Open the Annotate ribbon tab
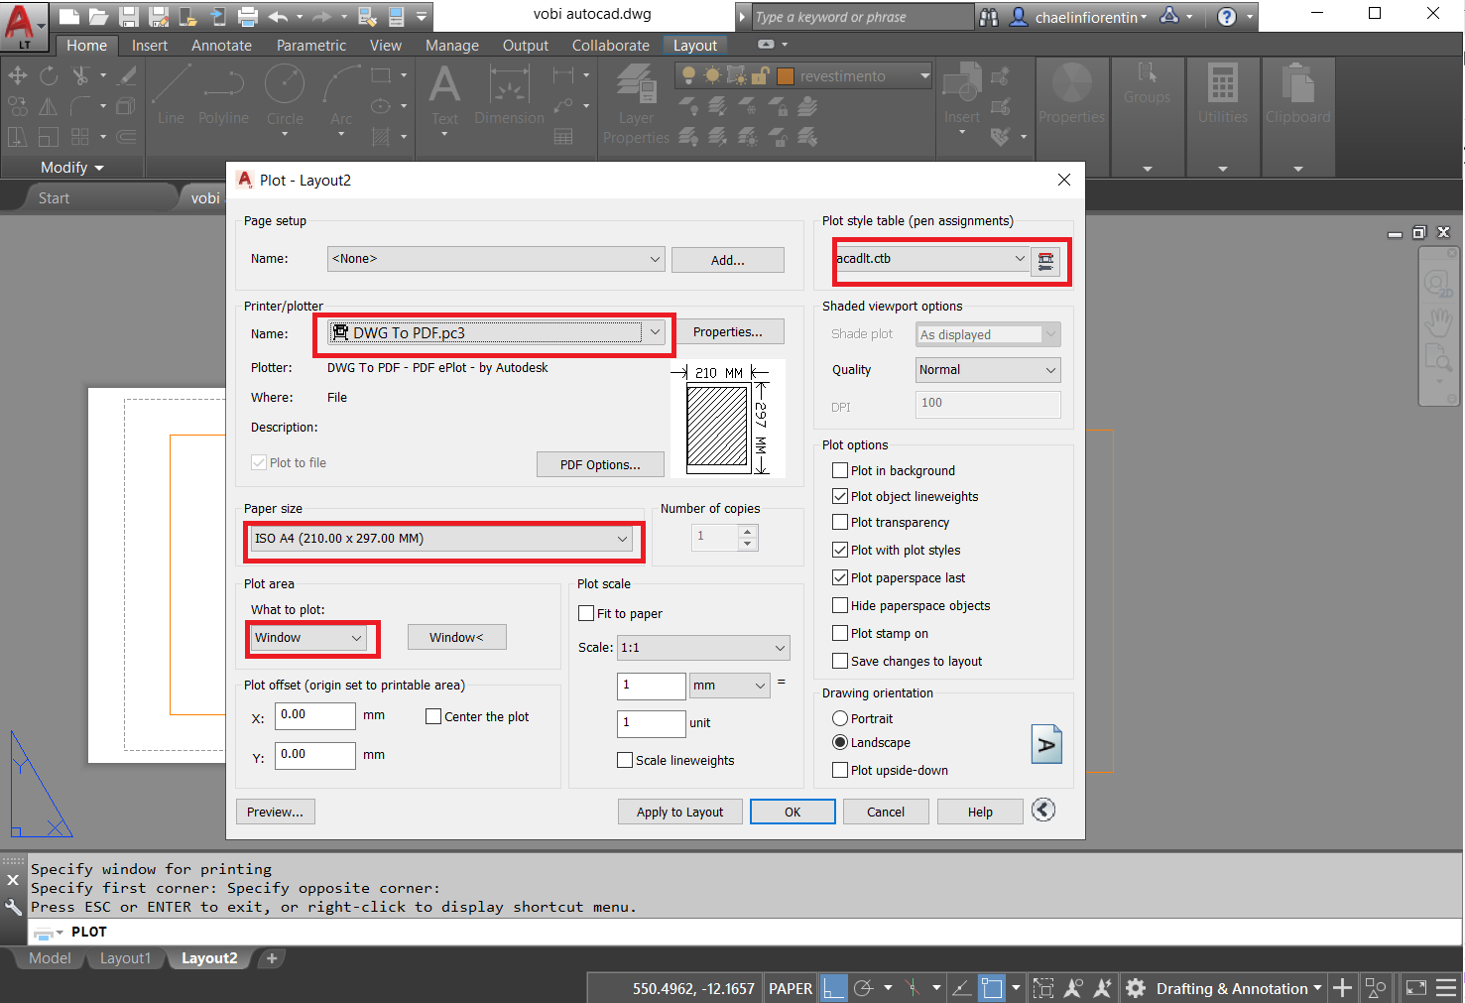1465x1003 pixels. point(221,46)
